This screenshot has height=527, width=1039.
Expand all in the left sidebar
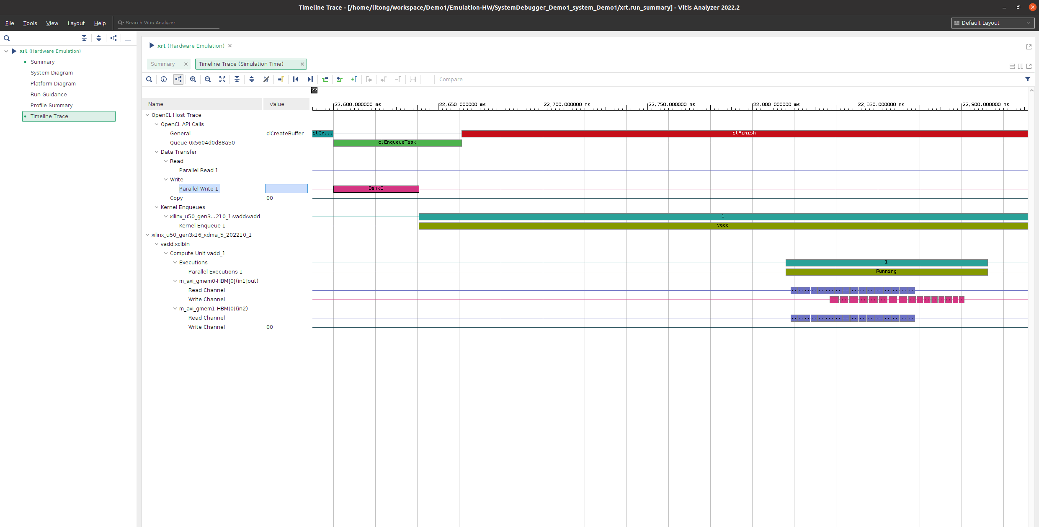click(x=99, y=38)
